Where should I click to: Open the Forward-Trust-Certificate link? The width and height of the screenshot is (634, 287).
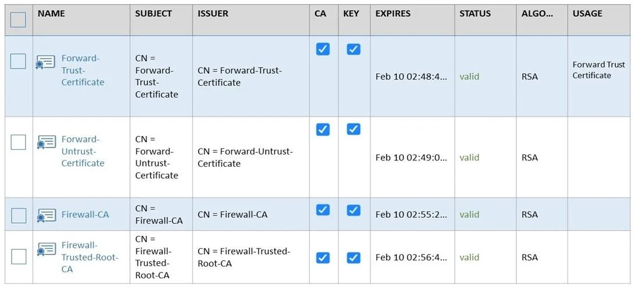pos(83,70)
